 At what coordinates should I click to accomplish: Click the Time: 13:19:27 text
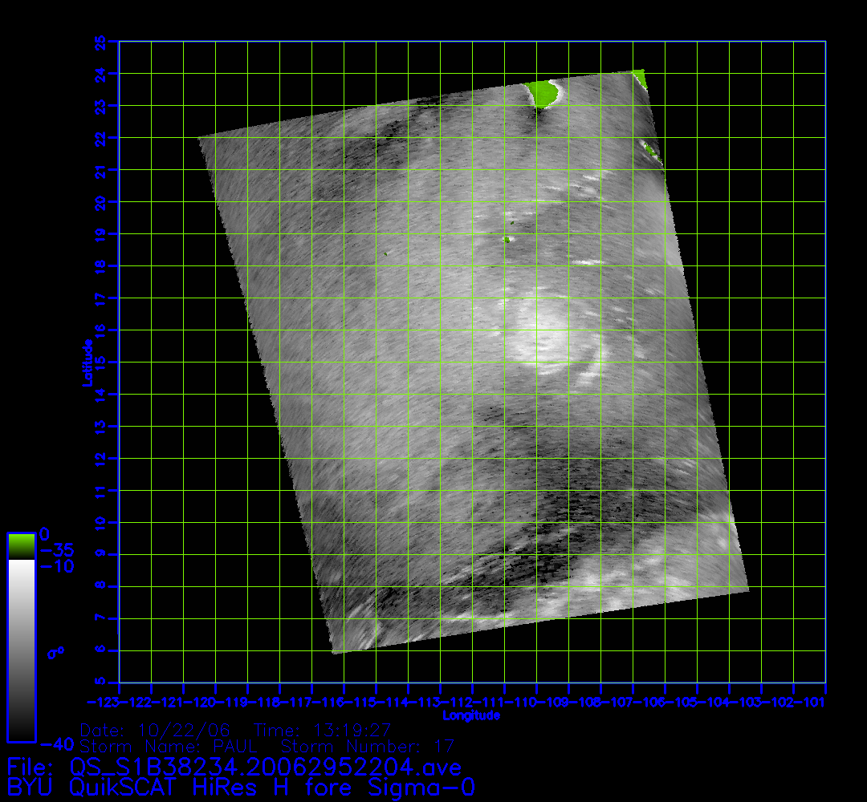click(322, 731)
